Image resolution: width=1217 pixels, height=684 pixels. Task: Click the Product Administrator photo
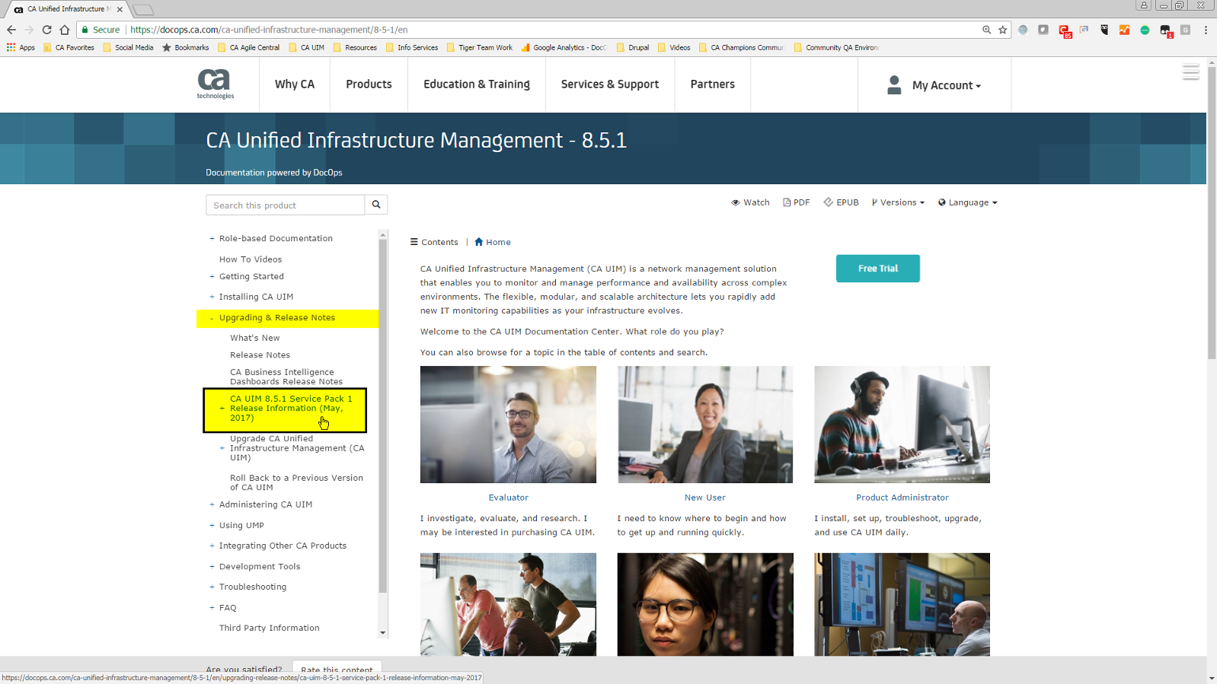902,425
